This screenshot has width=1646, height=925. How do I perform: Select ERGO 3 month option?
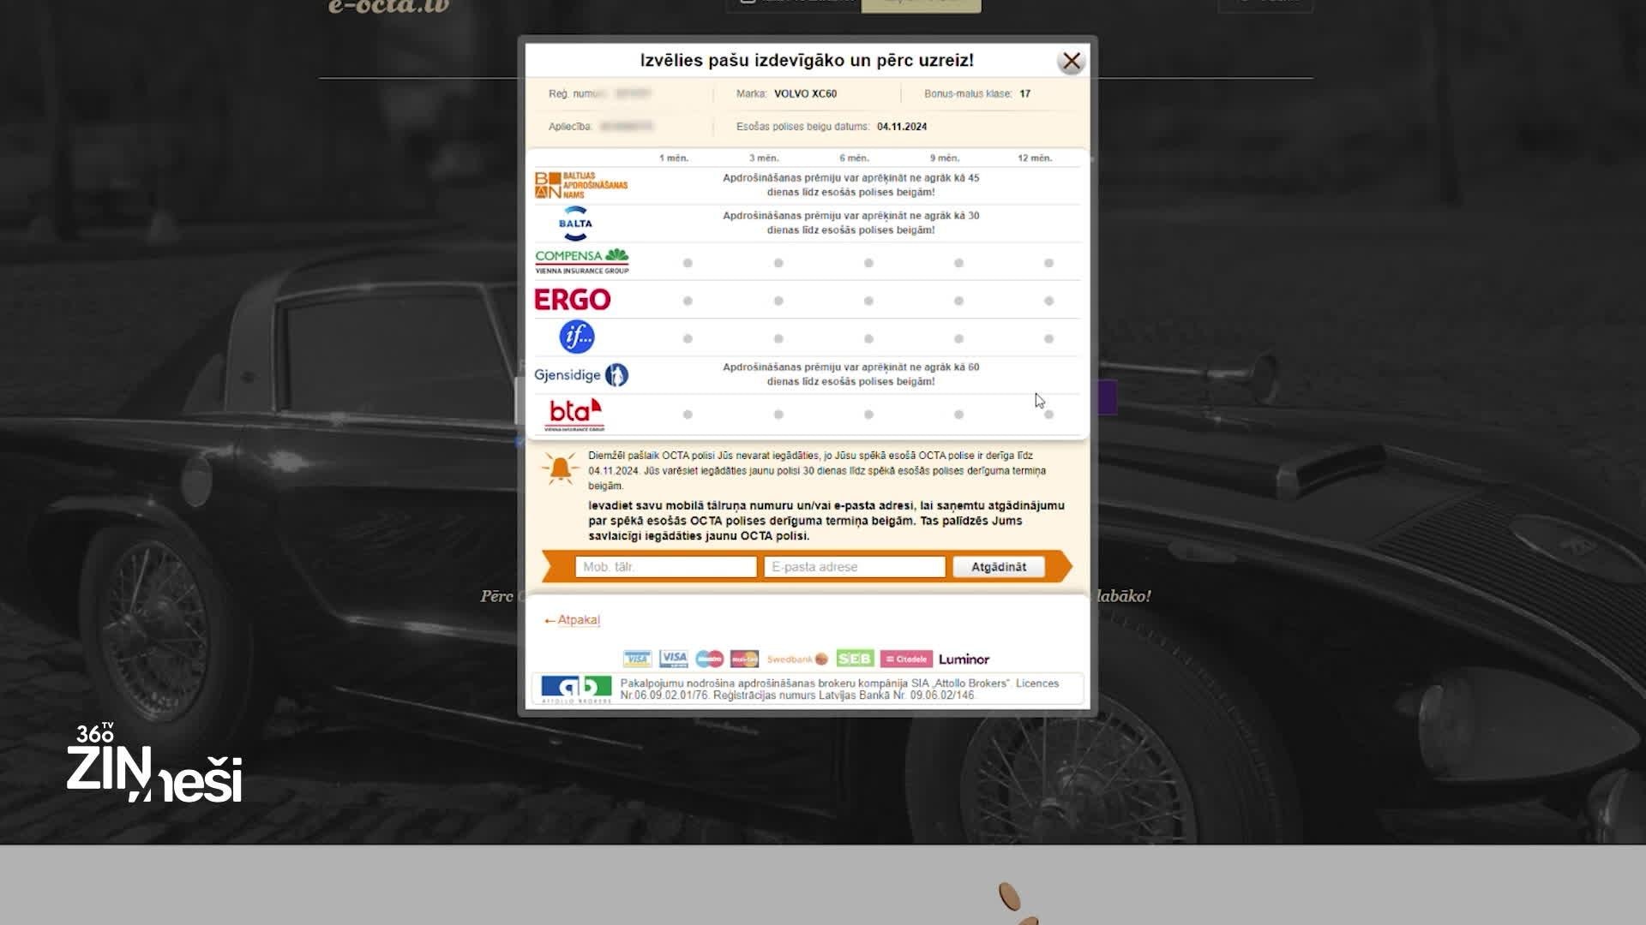pyautogui.click(x=778, y=301)
